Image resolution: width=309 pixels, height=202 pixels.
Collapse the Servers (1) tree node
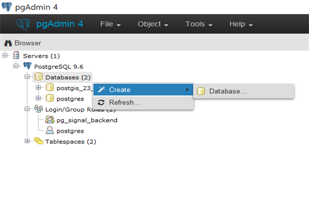[x=4, y=55]
